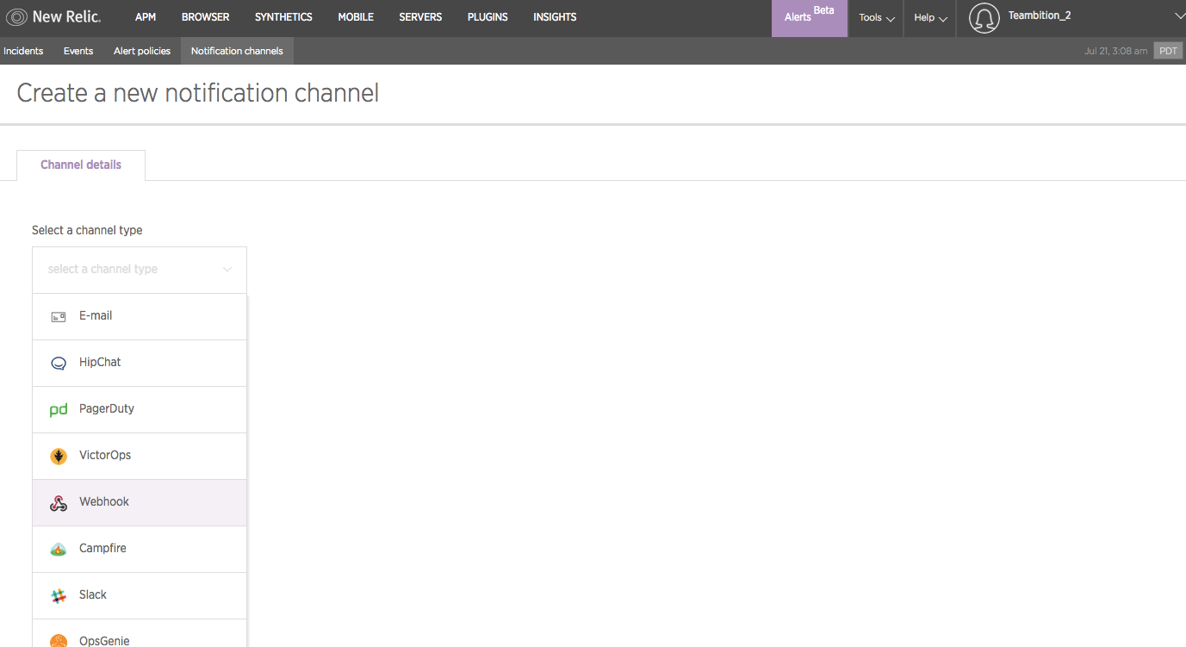Click the New Relic wordmark
This screenshot has width=1186, height=647.
[66, 17]
